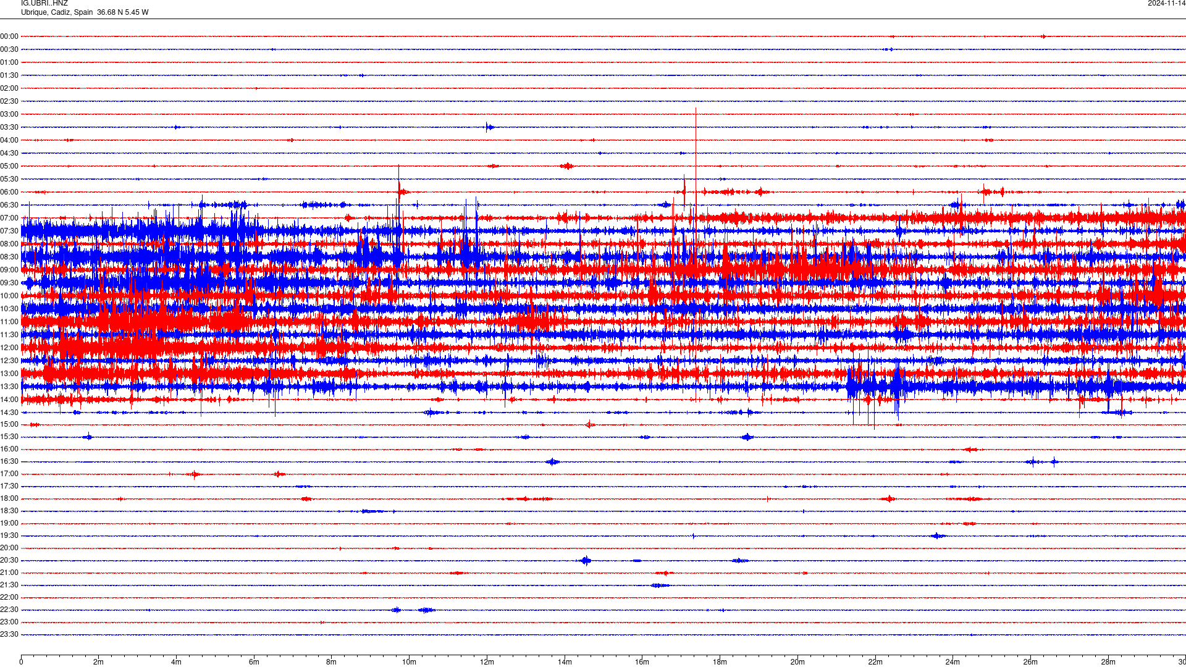Select the 17:00 time row label
The image size is (1186, 667).
[9, 474]
